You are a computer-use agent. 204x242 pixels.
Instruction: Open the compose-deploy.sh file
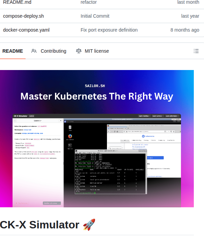point(23,16)
